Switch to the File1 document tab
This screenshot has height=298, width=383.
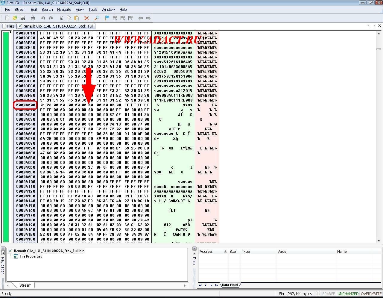point(8,26)
